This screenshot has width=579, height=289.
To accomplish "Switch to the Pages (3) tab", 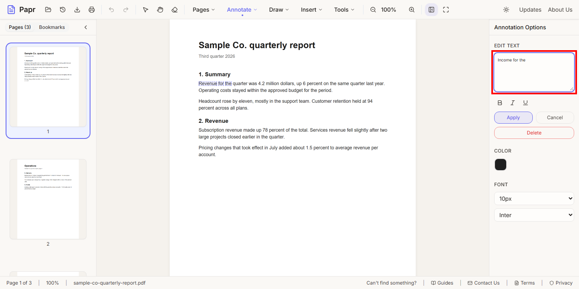I will 20,27.
